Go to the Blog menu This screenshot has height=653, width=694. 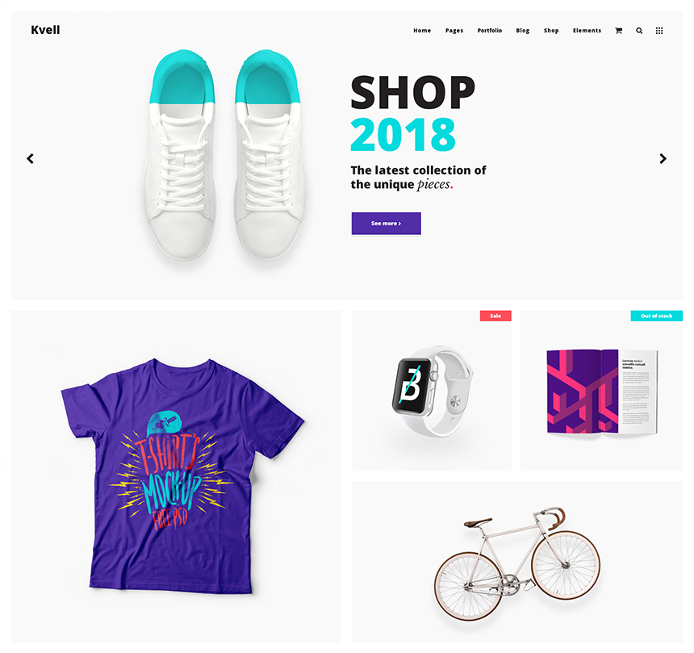523,31
